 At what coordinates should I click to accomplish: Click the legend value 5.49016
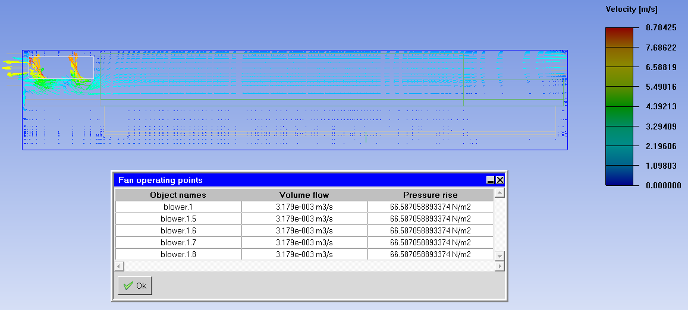(661, 87)
